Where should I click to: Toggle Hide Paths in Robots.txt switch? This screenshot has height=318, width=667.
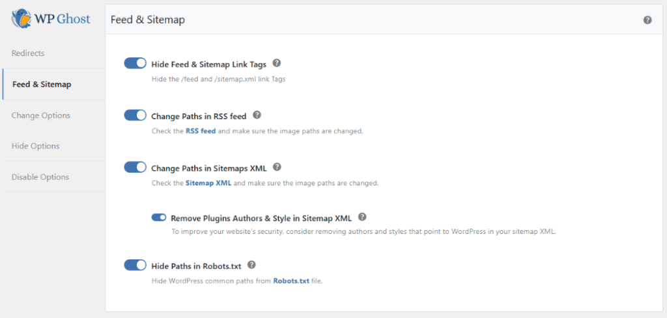[135, 265]
